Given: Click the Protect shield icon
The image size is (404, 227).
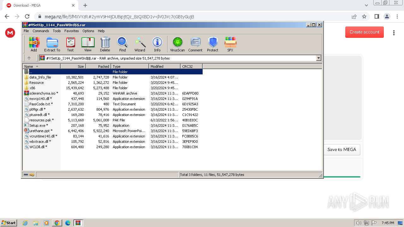Looking at the screenshot, I should pos(213,44).
